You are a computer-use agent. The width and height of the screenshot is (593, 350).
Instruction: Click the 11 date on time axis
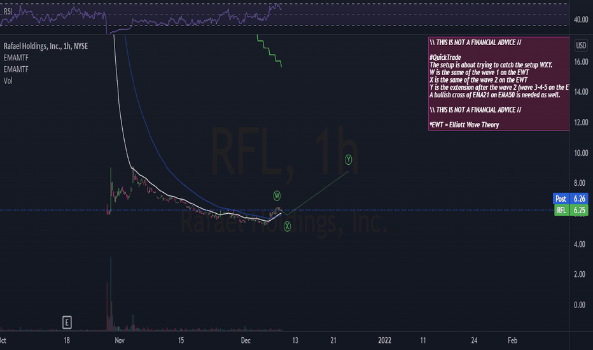click(423, 340)
